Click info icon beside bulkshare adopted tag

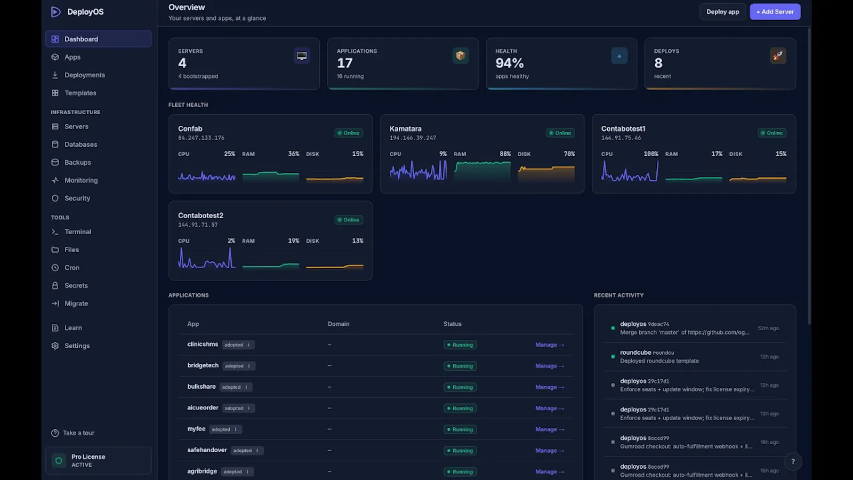(x=246, y=387)
